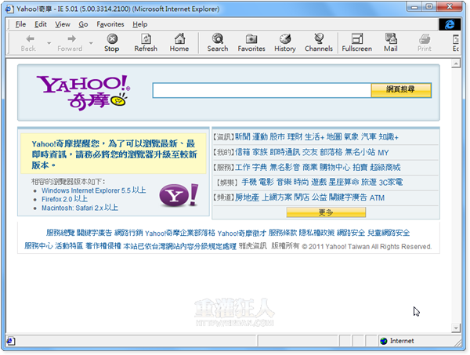470x355 pixels.
Task: Click the Yahoo! 奇摩 logo
Action: (x=84, y=92)
